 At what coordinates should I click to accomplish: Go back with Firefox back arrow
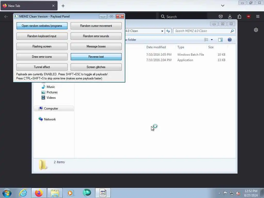[x=6, y=16]
